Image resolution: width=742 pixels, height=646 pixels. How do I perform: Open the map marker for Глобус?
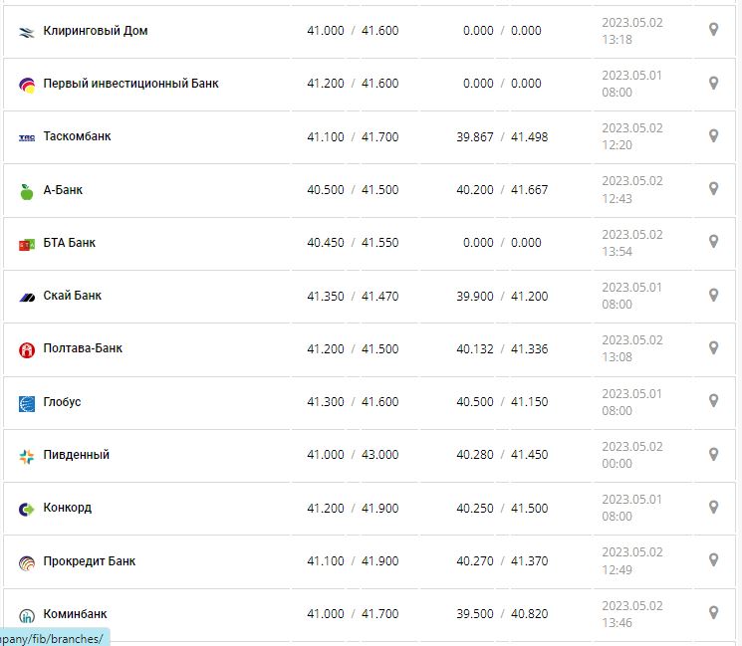(x=713, y=400)
